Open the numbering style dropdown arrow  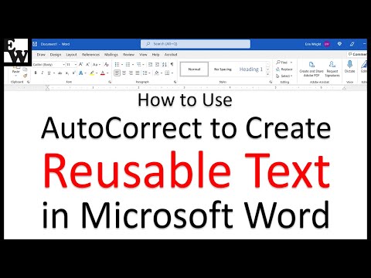point(133,64)
